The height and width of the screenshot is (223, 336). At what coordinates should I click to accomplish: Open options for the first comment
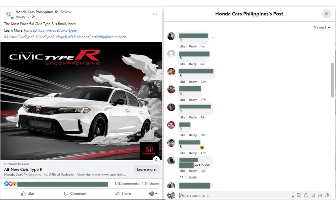(214, 38)
